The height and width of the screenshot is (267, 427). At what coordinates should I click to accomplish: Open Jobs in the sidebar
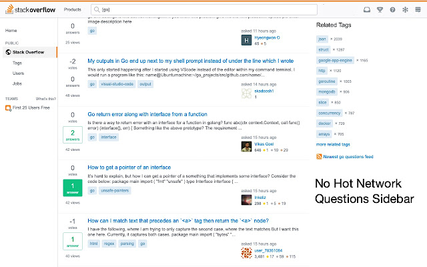click(x=17, y=83)
